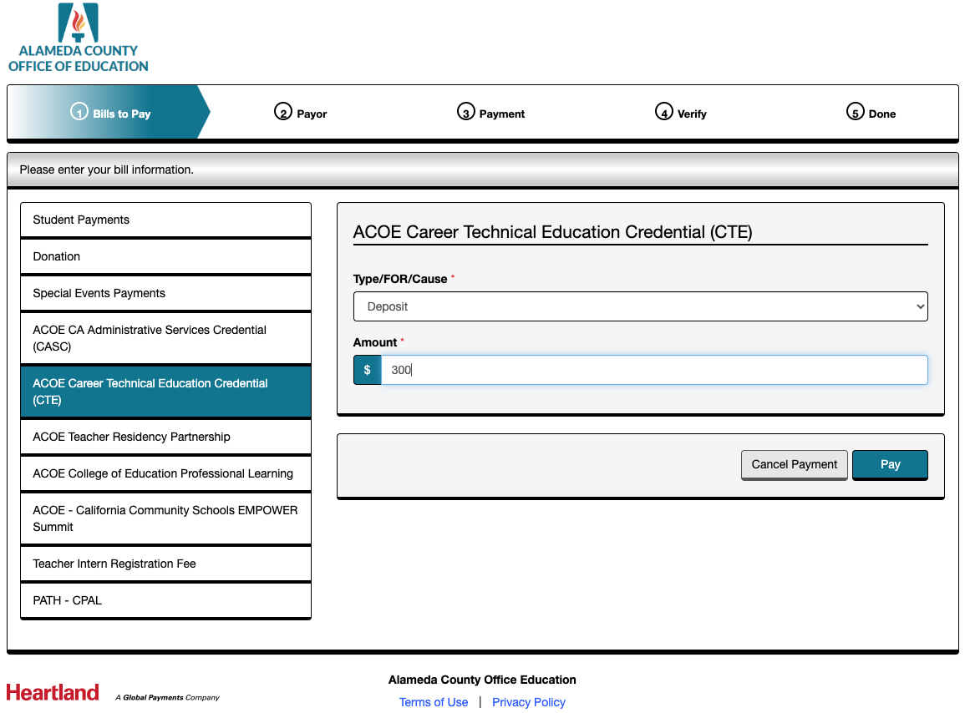Select Student Payments bill category
Image resolution: width=965 pixels, height=713 pixels.
[165, 220]
